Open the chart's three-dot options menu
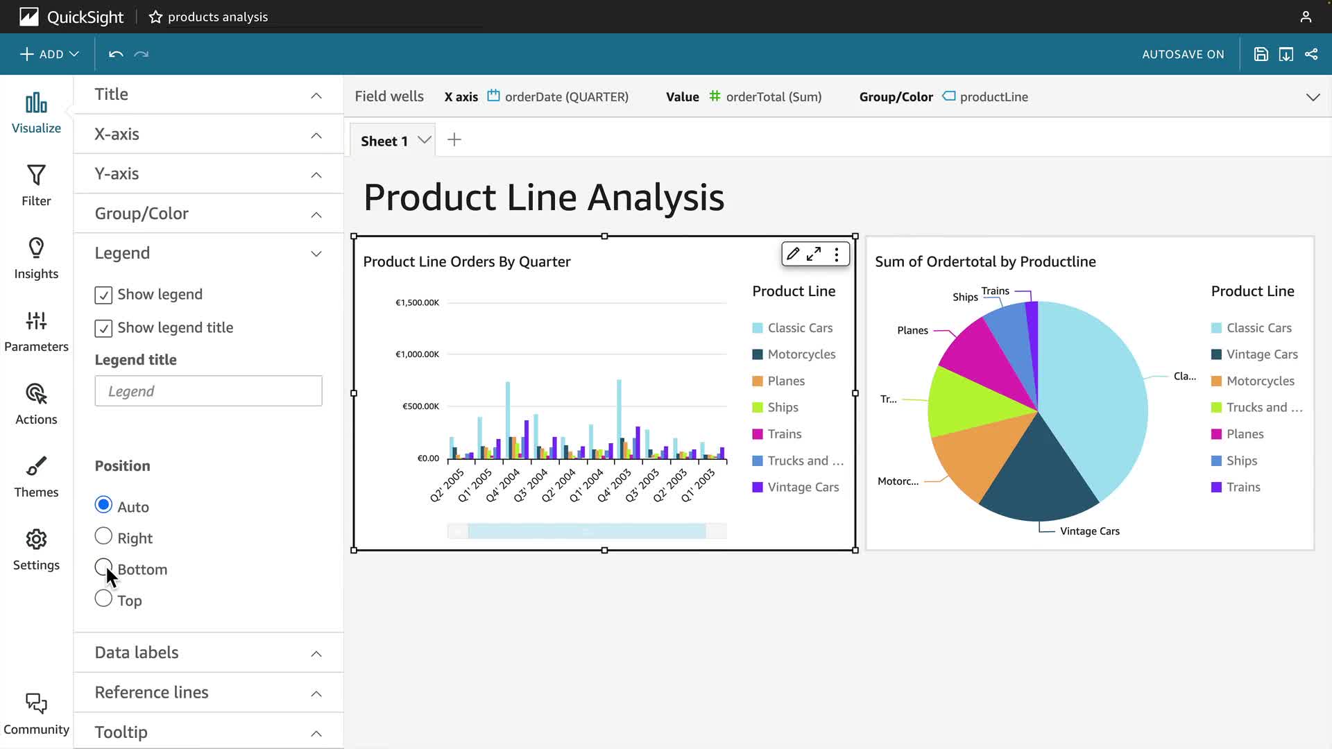Viewport: 1332px width, 749px height. coord(837,255)
